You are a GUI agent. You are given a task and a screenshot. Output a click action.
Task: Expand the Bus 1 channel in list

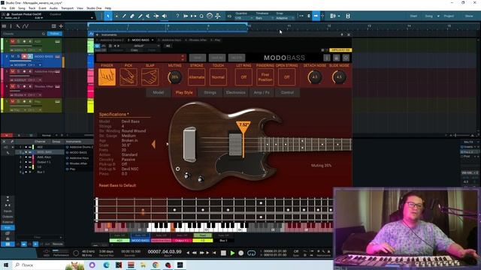pyautogui.click(x=30, y=172)
